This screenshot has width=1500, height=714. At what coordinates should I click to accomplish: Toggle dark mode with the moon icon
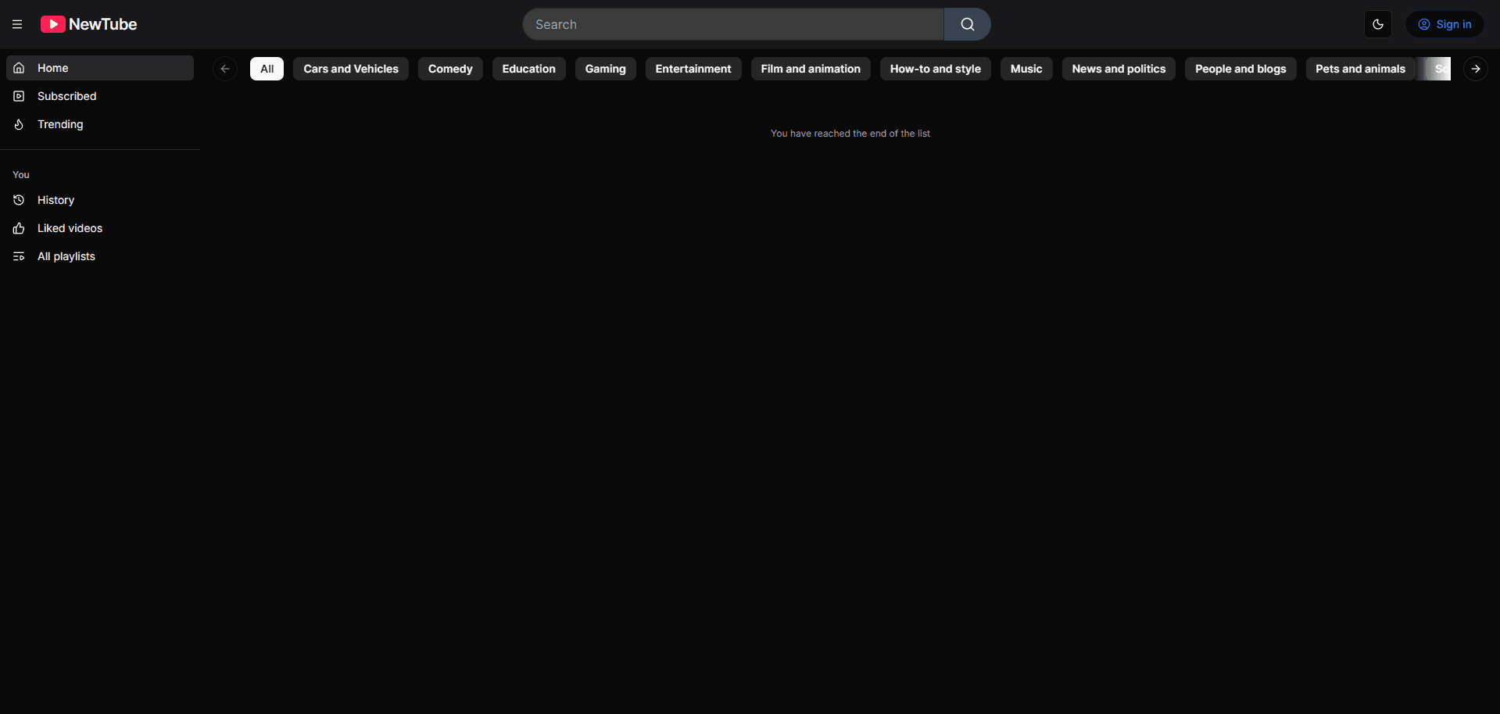[1377, 24]
